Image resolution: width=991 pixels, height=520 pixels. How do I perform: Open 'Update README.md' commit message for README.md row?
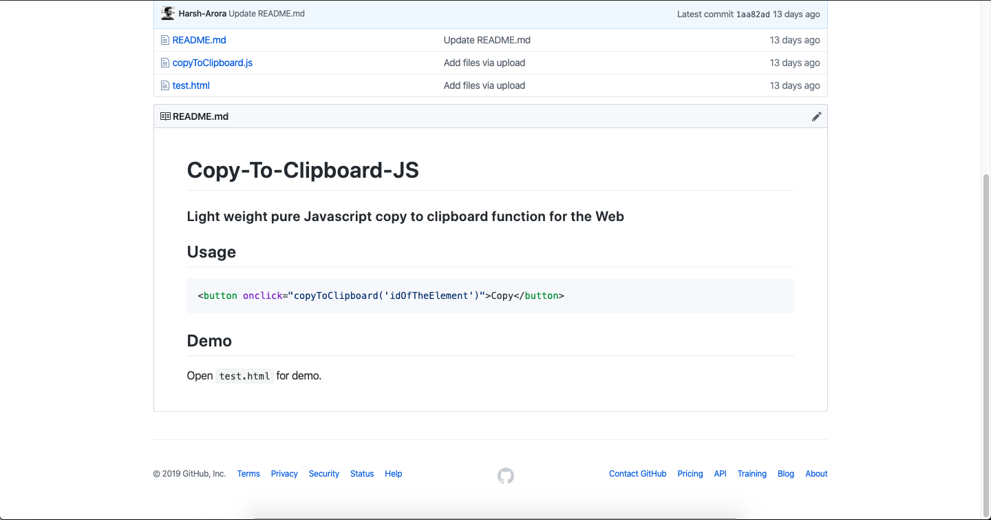(487, 40)
